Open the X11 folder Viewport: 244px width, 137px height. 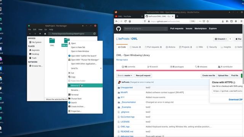pos(122,97)
